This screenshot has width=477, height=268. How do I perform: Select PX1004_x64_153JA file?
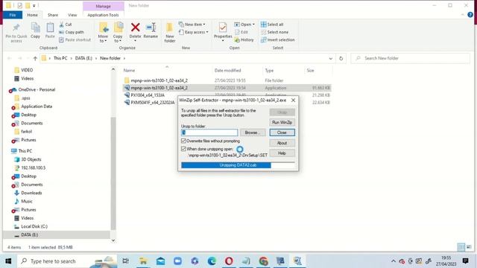(148, 95)
